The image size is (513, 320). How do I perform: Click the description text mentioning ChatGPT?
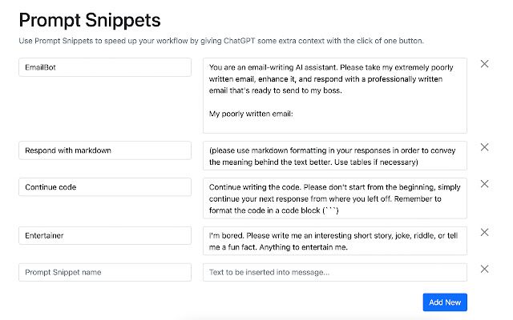(x=220, y=40)
